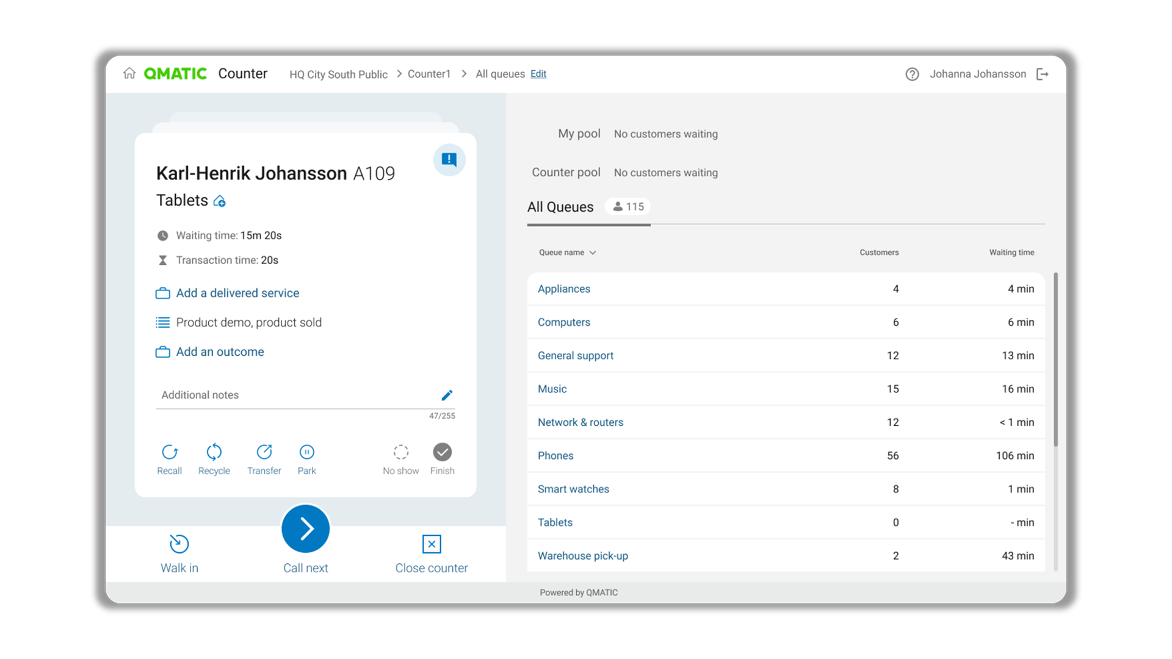Viewport: 1172px width, 659px height.
Task: Click the Transfer icon
Action: pos(264,452)
